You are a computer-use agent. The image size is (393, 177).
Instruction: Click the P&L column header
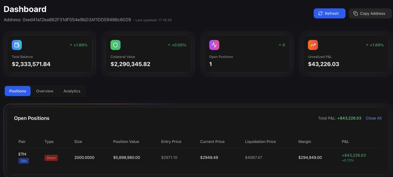[345, 142]
